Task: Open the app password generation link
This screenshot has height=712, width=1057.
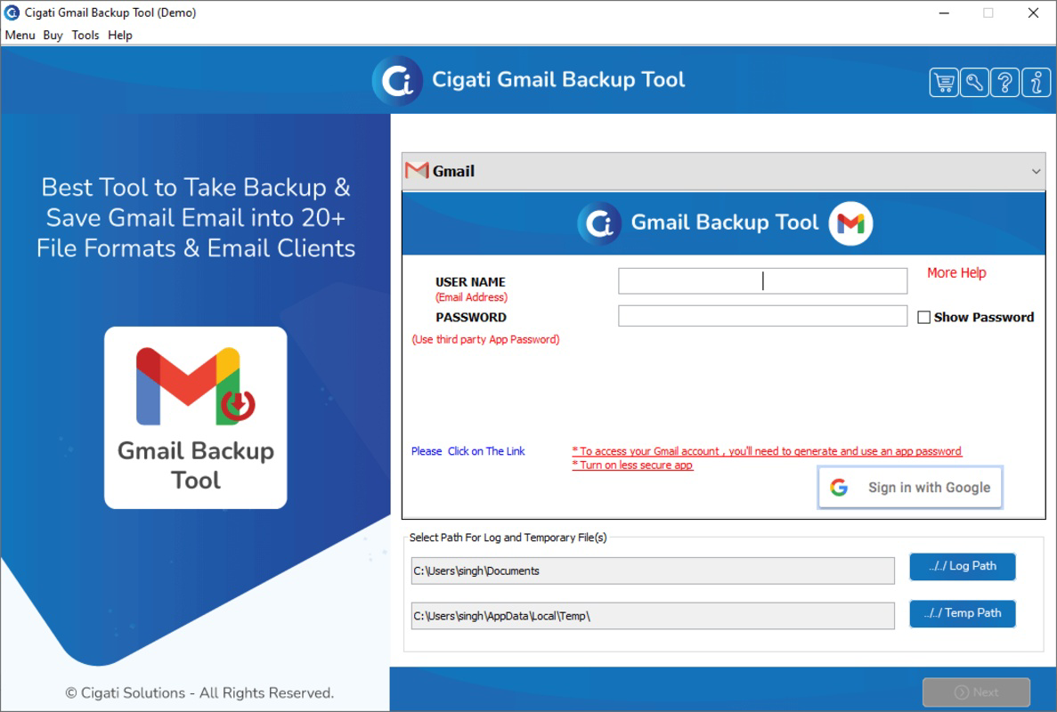Action: click(x=766, y=451)
